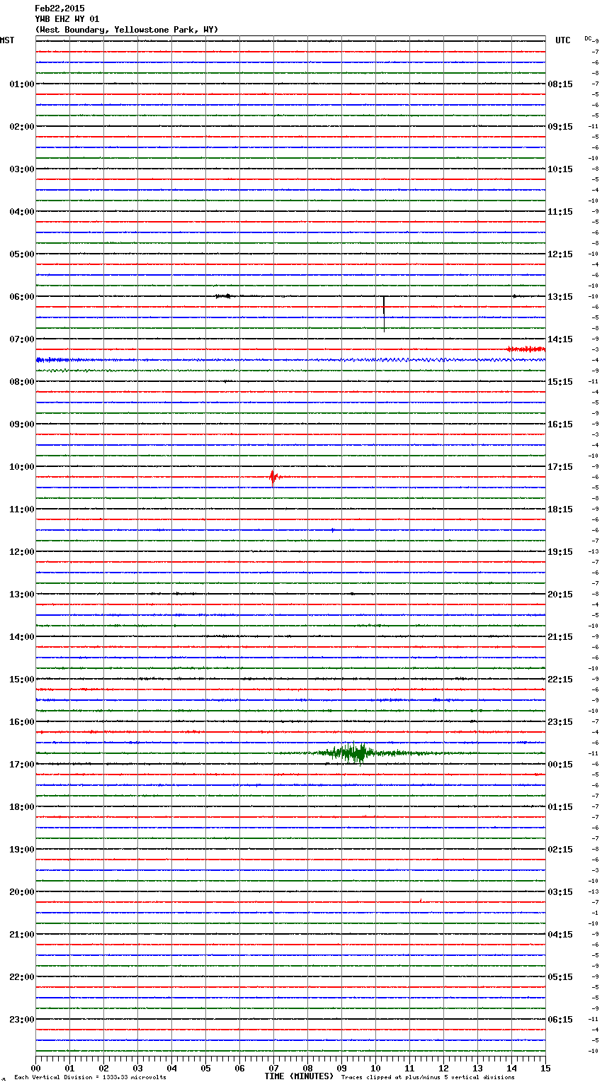
Task: Click the 23:15 UTC time label
Action: point(560,722)
